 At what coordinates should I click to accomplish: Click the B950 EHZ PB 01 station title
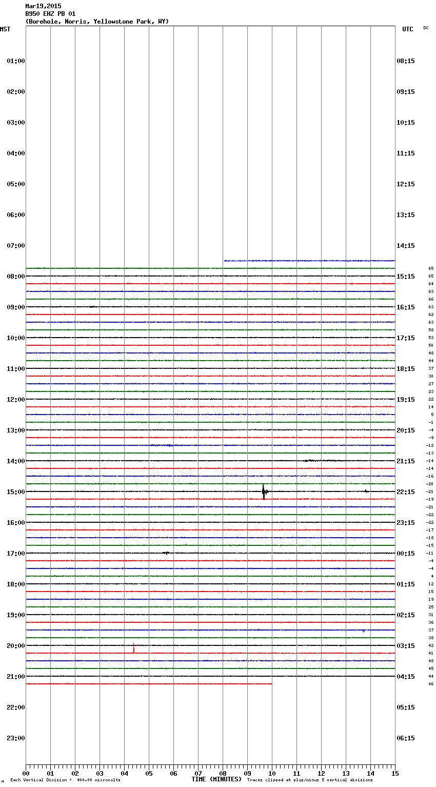50,14
